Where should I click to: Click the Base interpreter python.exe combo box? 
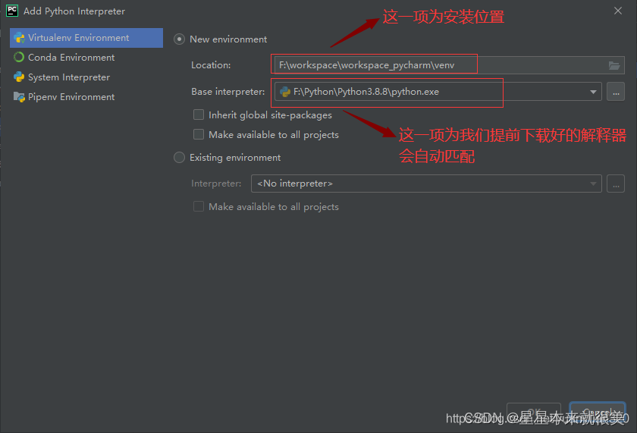[438, 92]
